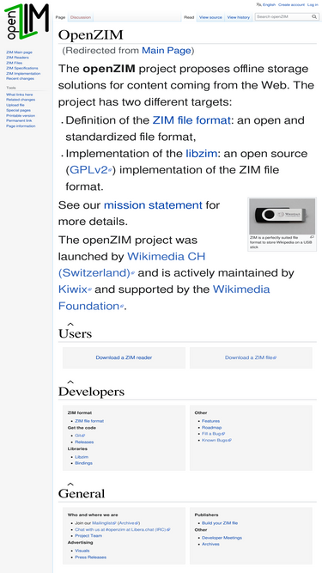
Task: Open the Press Releases link
Action: point(90,558)
